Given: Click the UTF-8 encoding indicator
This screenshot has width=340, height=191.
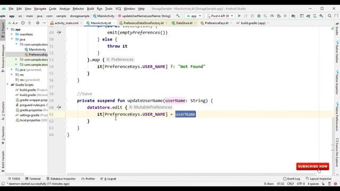Looking at the screenshot, I should [301, 184].
